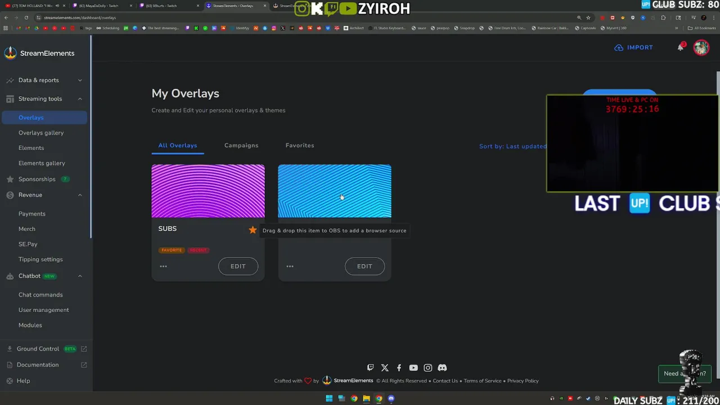Open Elements gallery in the sidebar
Screen dimensions: 720x405
point(42,163)
